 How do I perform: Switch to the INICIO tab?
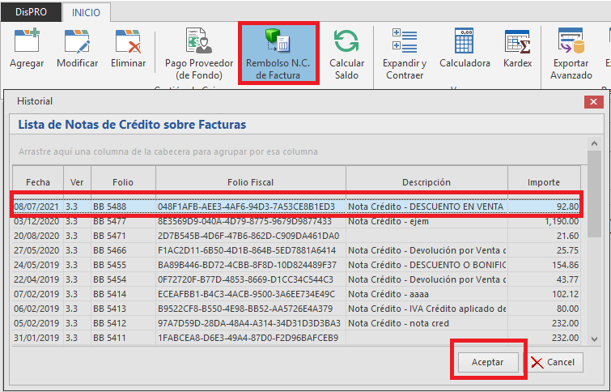point(87,13)
